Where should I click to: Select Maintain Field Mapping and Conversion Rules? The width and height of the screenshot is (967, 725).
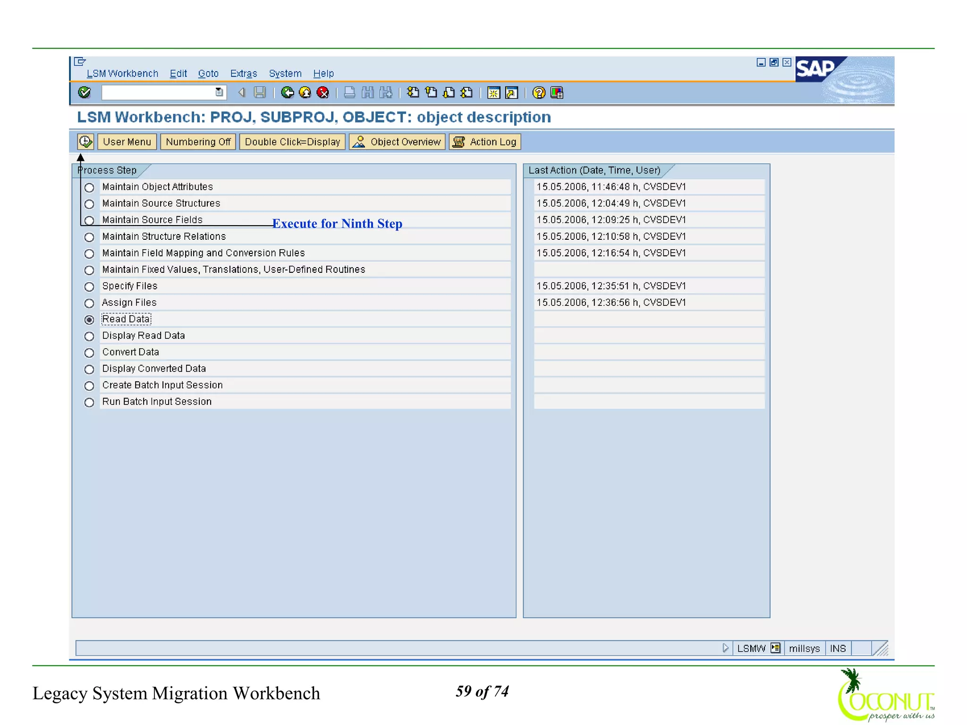point(89,253)
